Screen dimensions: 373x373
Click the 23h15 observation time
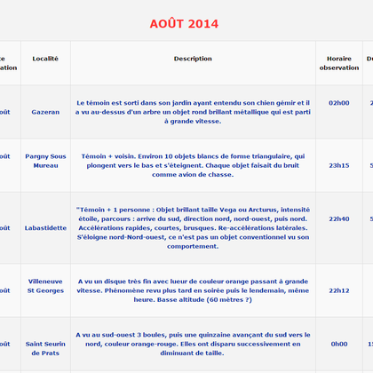pos(339,165)
